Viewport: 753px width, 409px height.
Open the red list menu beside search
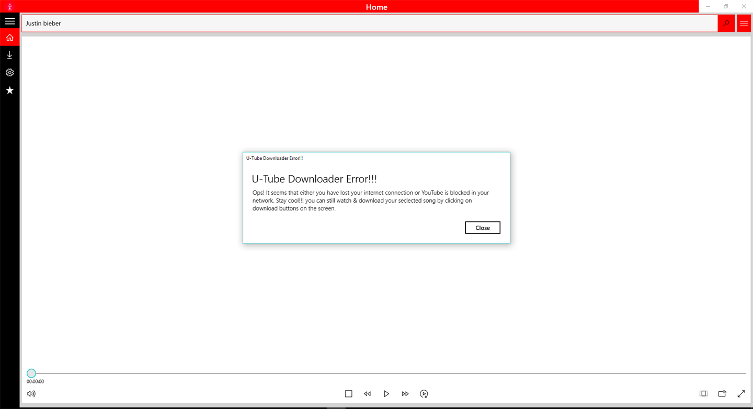pyautogui.click(x=744, y=24)
